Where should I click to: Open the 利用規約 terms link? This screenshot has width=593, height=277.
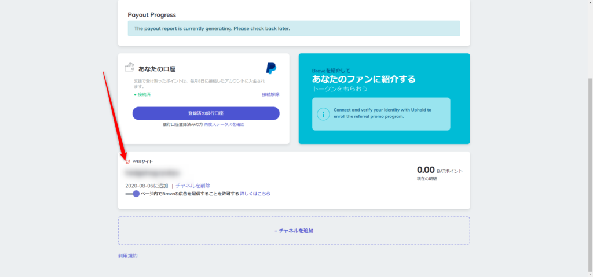pos(127,256)
